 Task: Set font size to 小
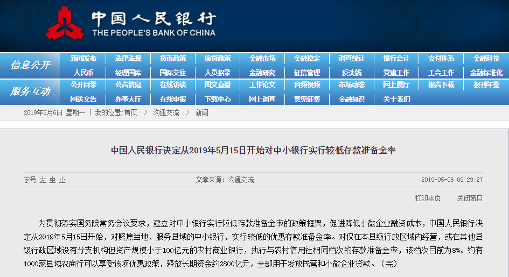click(62, 180)
